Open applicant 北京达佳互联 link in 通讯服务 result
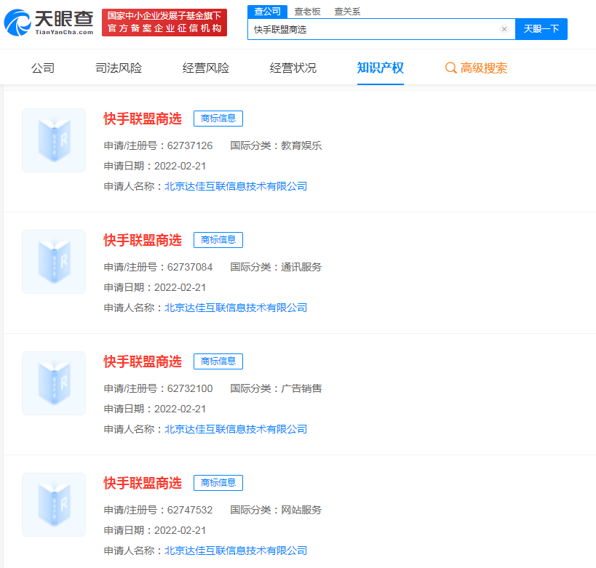The height and width of the screenshot is (568, 596). point(236,308)
